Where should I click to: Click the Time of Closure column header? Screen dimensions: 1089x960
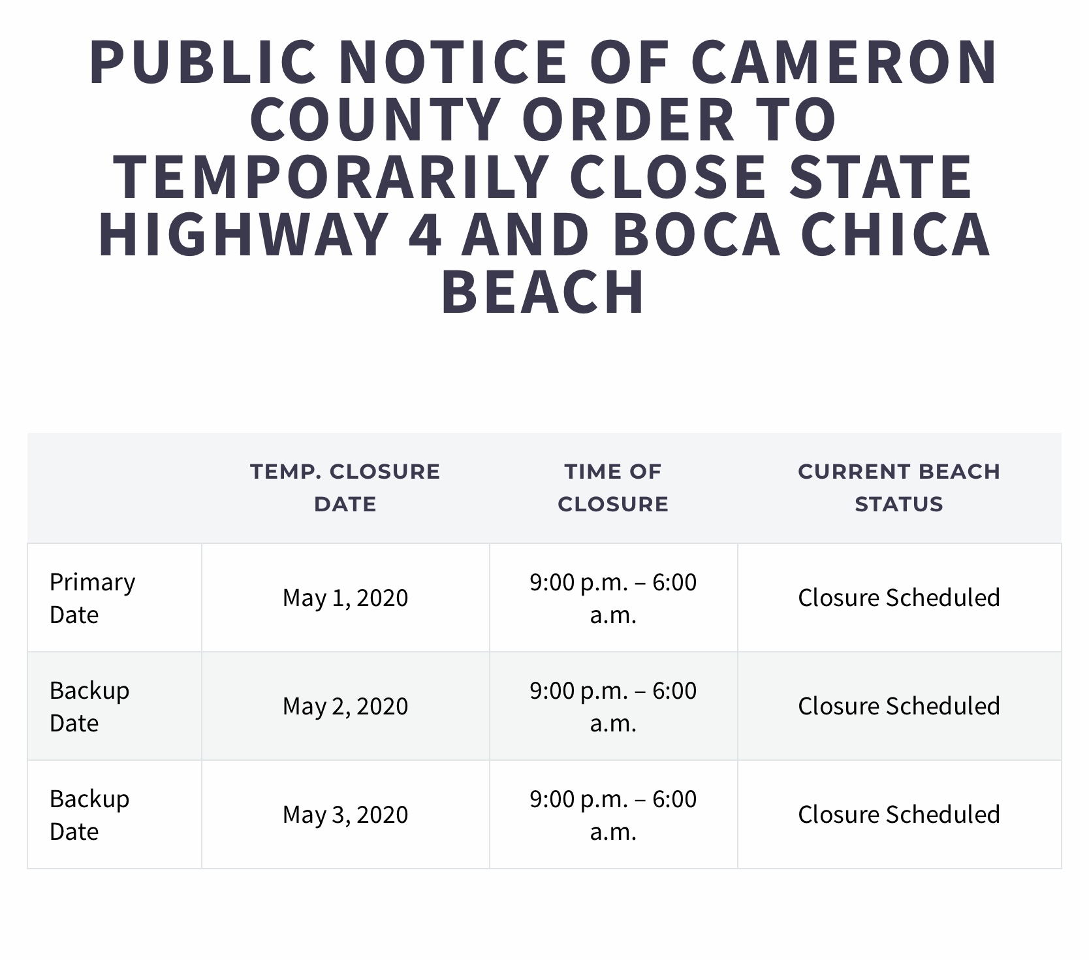[x=613, y=487]
